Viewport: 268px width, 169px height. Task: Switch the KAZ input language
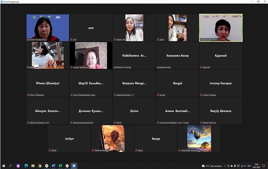[x=249, y=166]
